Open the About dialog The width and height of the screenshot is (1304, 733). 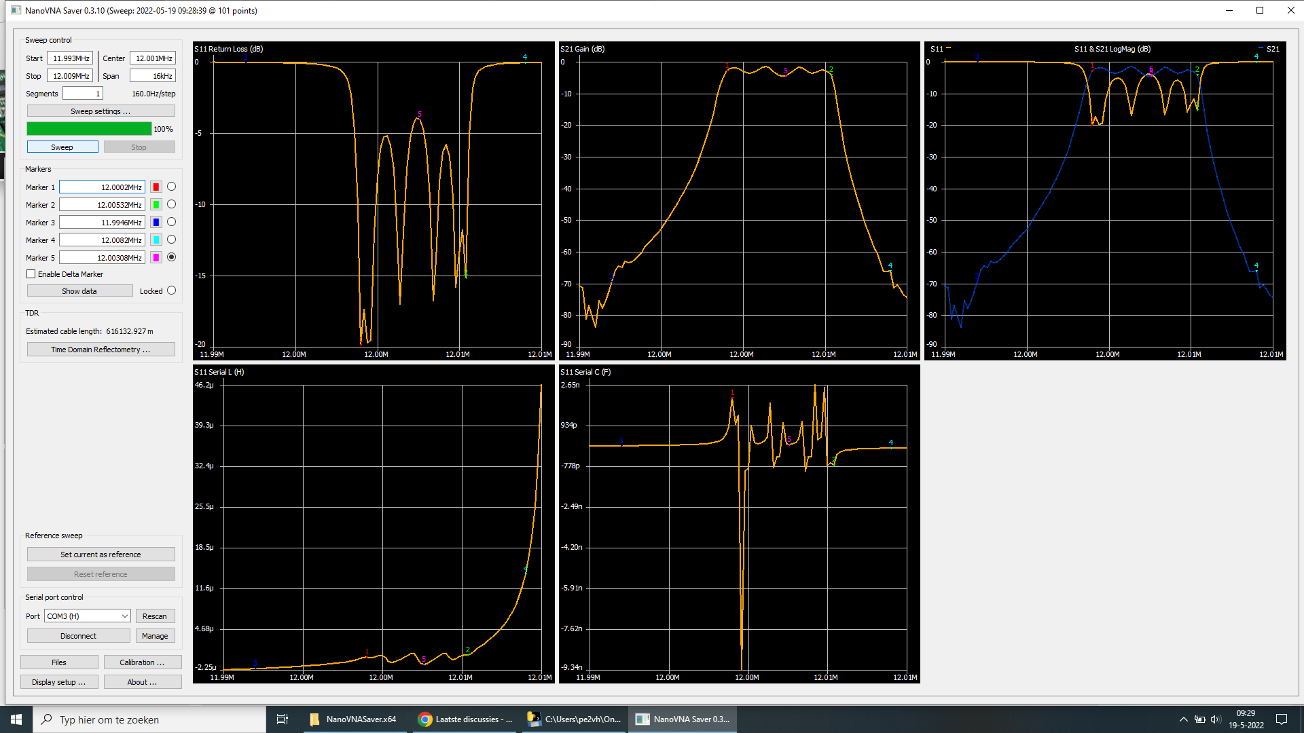[x=142, y=682]
